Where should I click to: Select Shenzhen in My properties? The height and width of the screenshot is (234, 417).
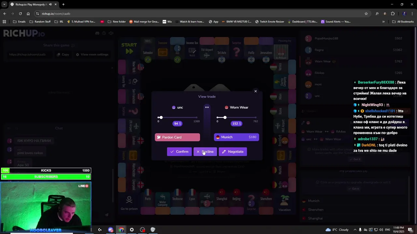point(353,210)
